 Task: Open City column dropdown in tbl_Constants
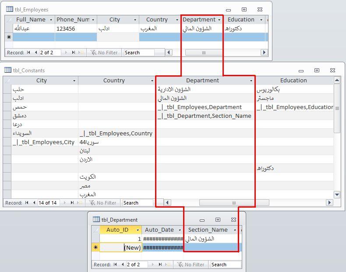coord(74,81)
